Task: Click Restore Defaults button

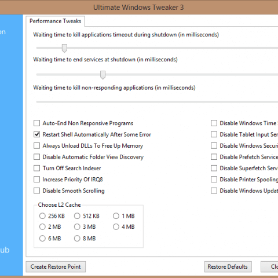Action: 228,267
